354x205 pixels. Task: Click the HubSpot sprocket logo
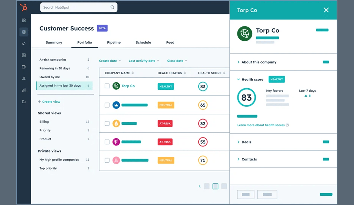pos(24,8)
